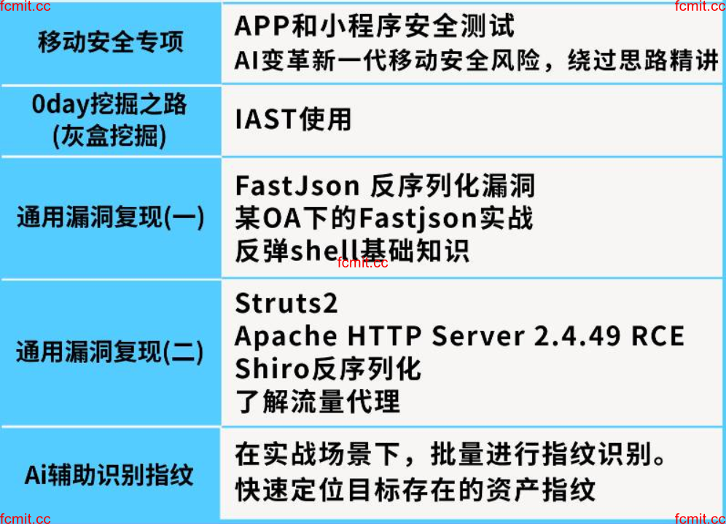
Task: Select the 'Shiro反序列化' line
Action: coord(328,369)
